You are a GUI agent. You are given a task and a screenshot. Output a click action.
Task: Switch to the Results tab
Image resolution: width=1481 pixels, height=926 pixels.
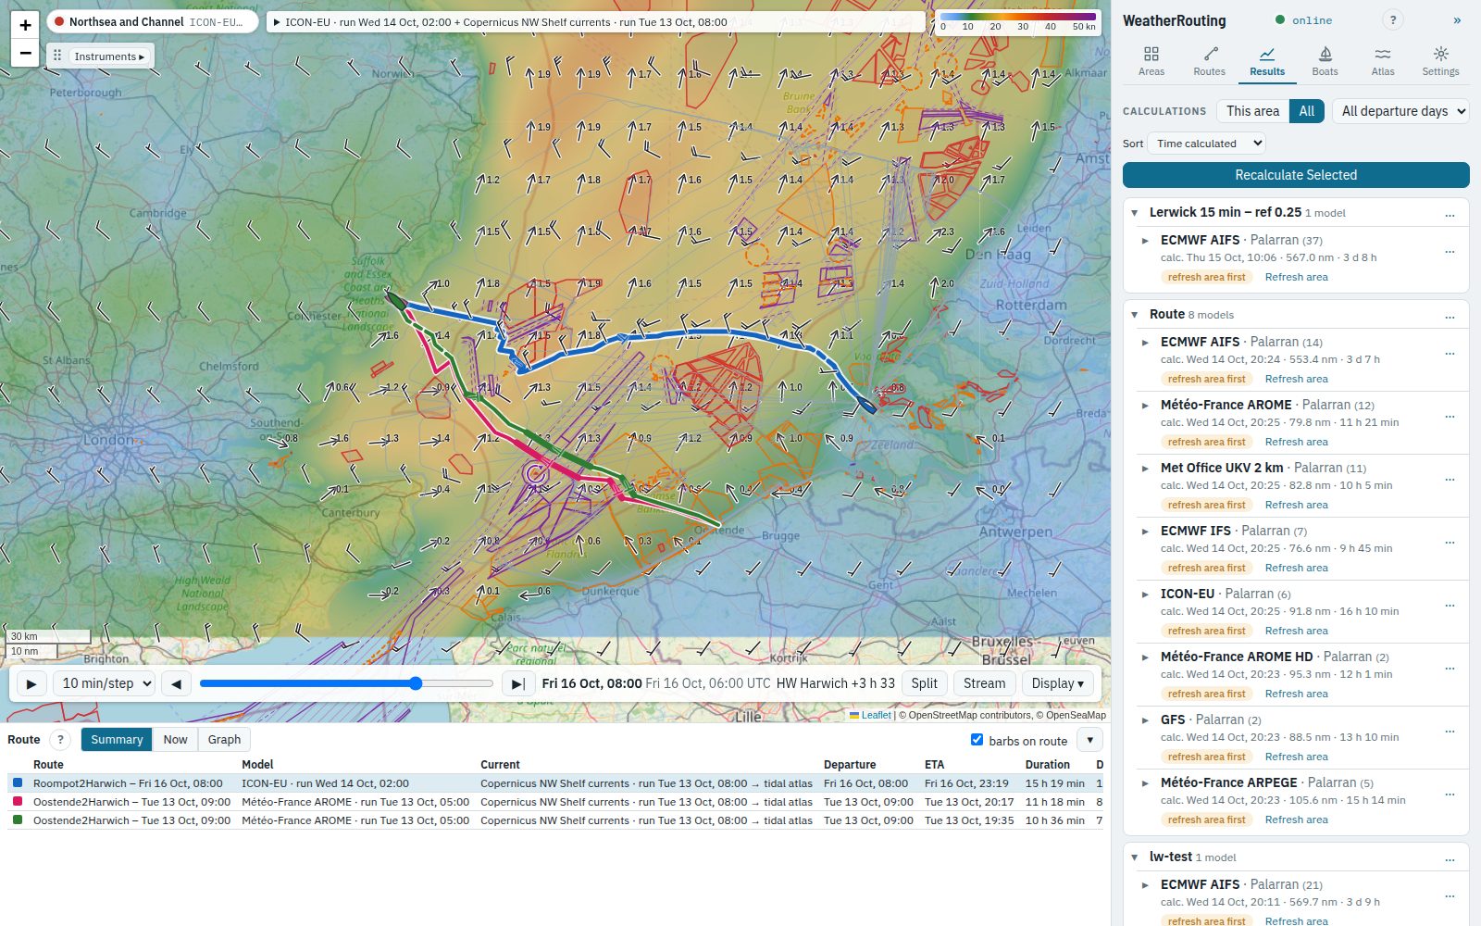click(x=1267, y=61)
